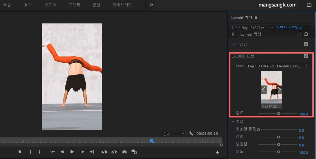The width and height of the screenshot is (316, 159).
Task: Toggle the 크리에이티브 checkbox
Action: click(306, 56)
